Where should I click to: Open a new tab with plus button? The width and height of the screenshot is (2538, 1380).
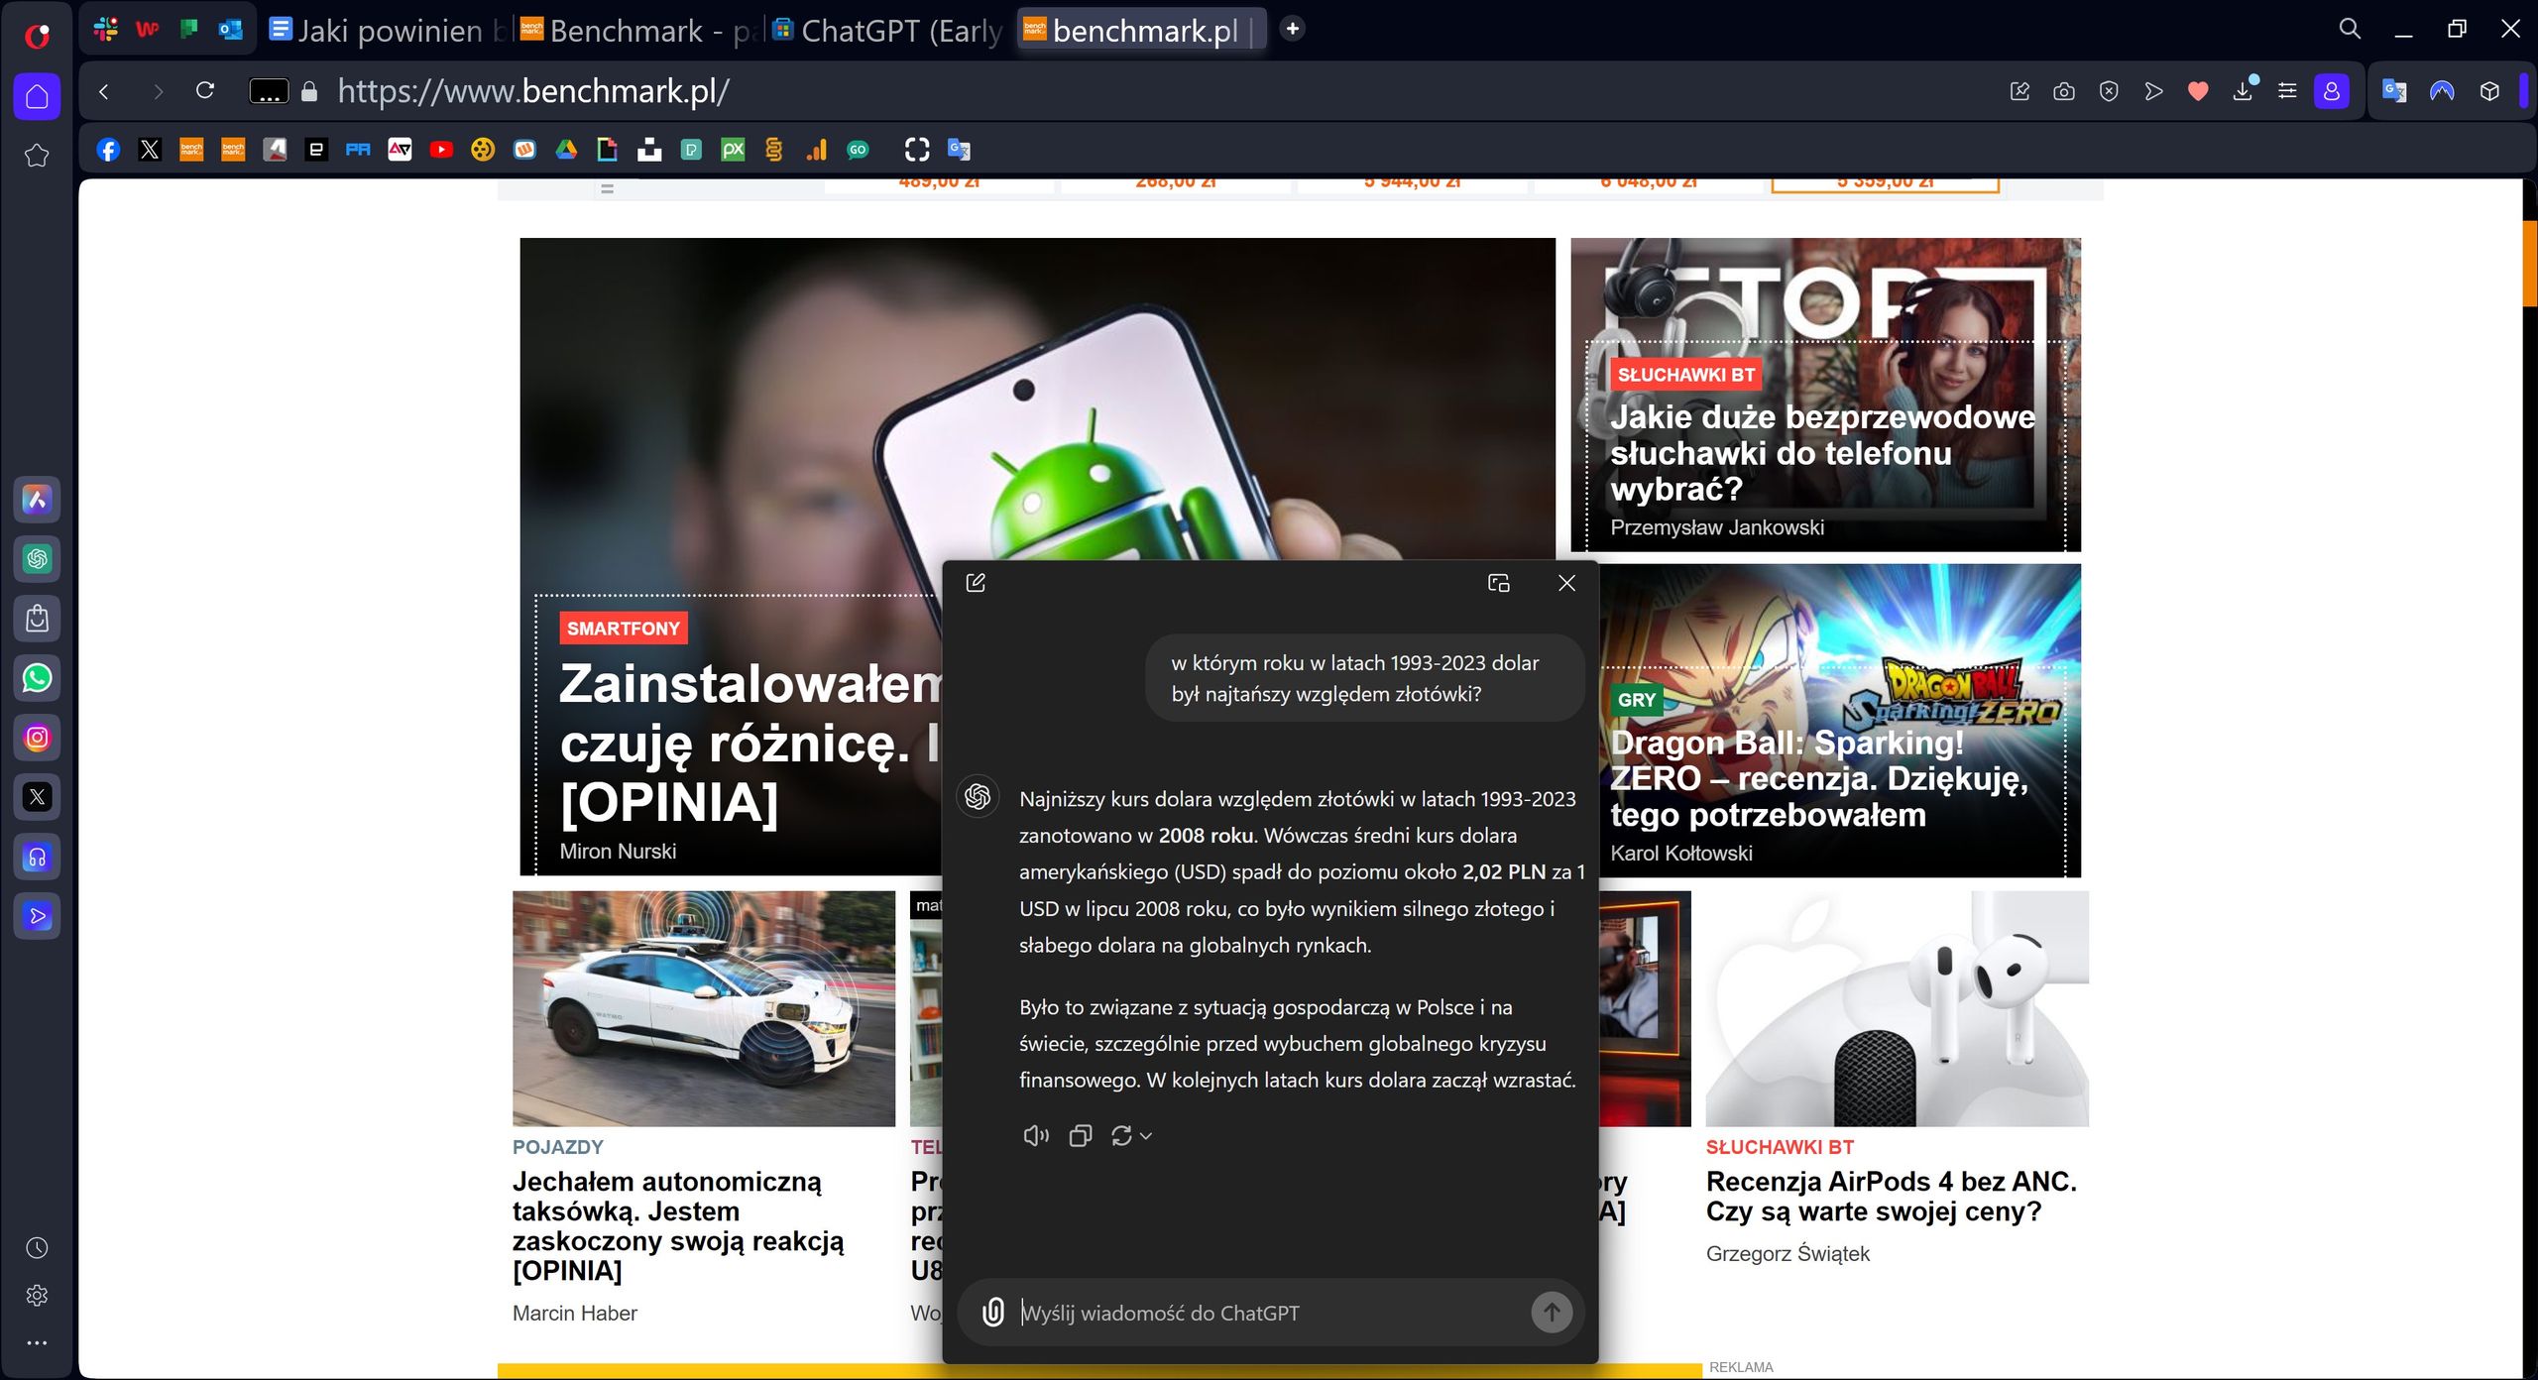click(1292, 30)
